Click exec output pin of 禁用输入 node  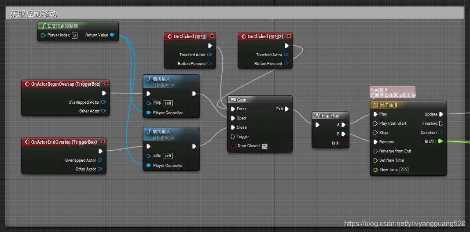[x=194, y=146]
